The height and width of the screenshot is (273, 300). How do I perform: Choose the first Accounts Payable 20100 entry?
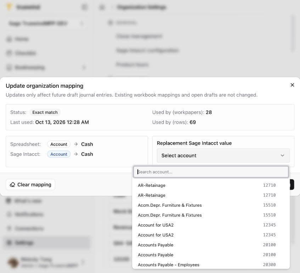pyautogui.click(x=211, y=245)
